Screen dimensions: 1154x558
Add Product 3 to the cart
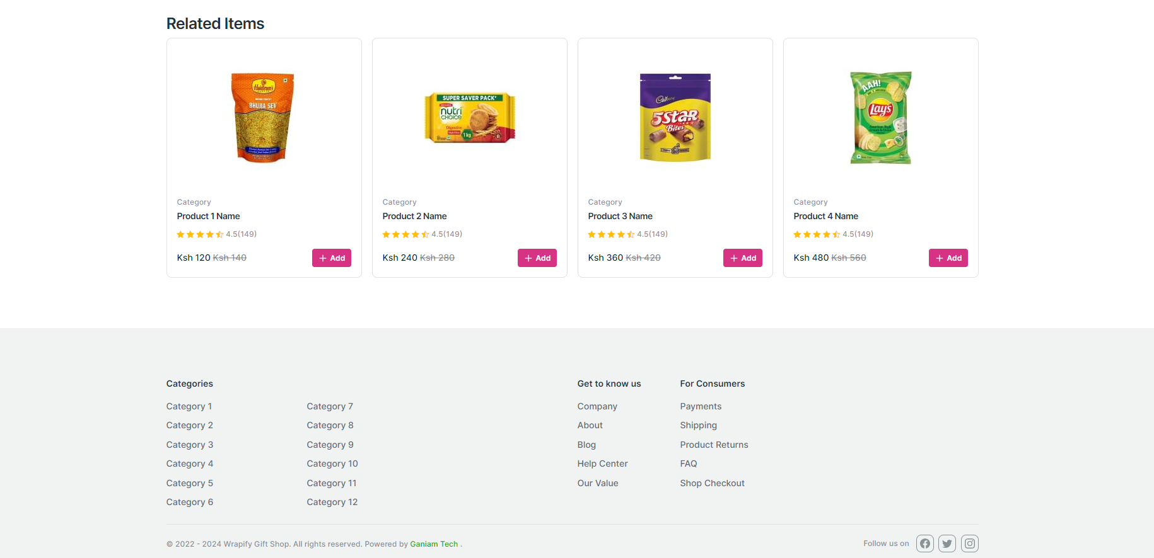(743, 258)
